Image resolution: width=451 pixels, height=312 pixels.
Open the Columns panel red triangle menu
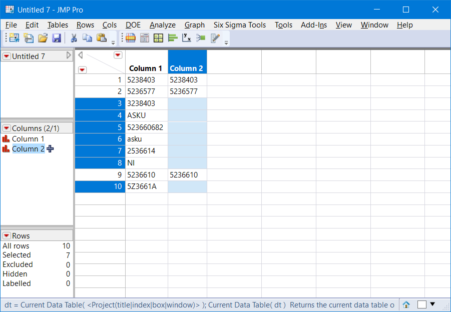[6, 127]
